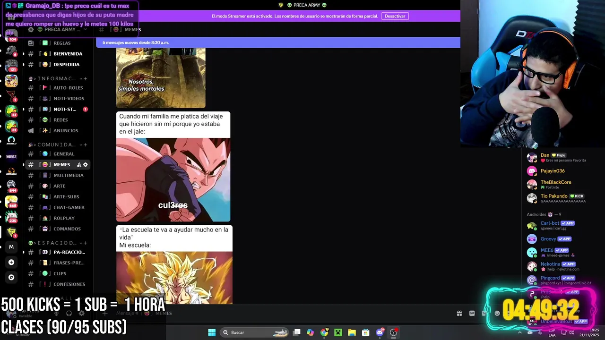Click the Windows taskbar Buscar search box
Screen dimensions: 605x340
[255, 332]
